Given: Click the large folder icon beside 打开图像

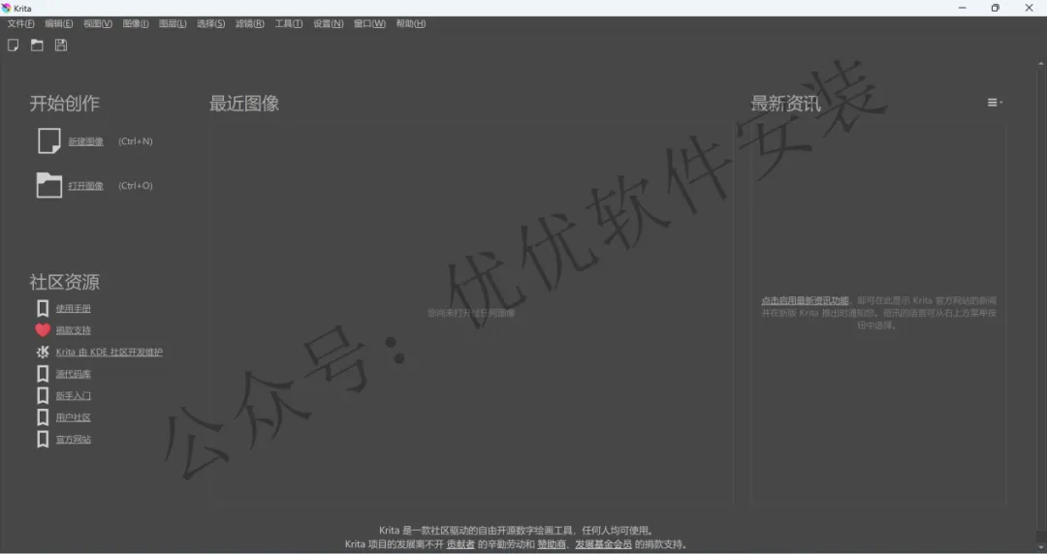Looking at the screenshot, I should pos(48,185).
